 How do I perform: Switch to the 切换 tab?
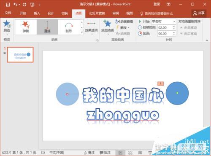click(x=65, y=13)
